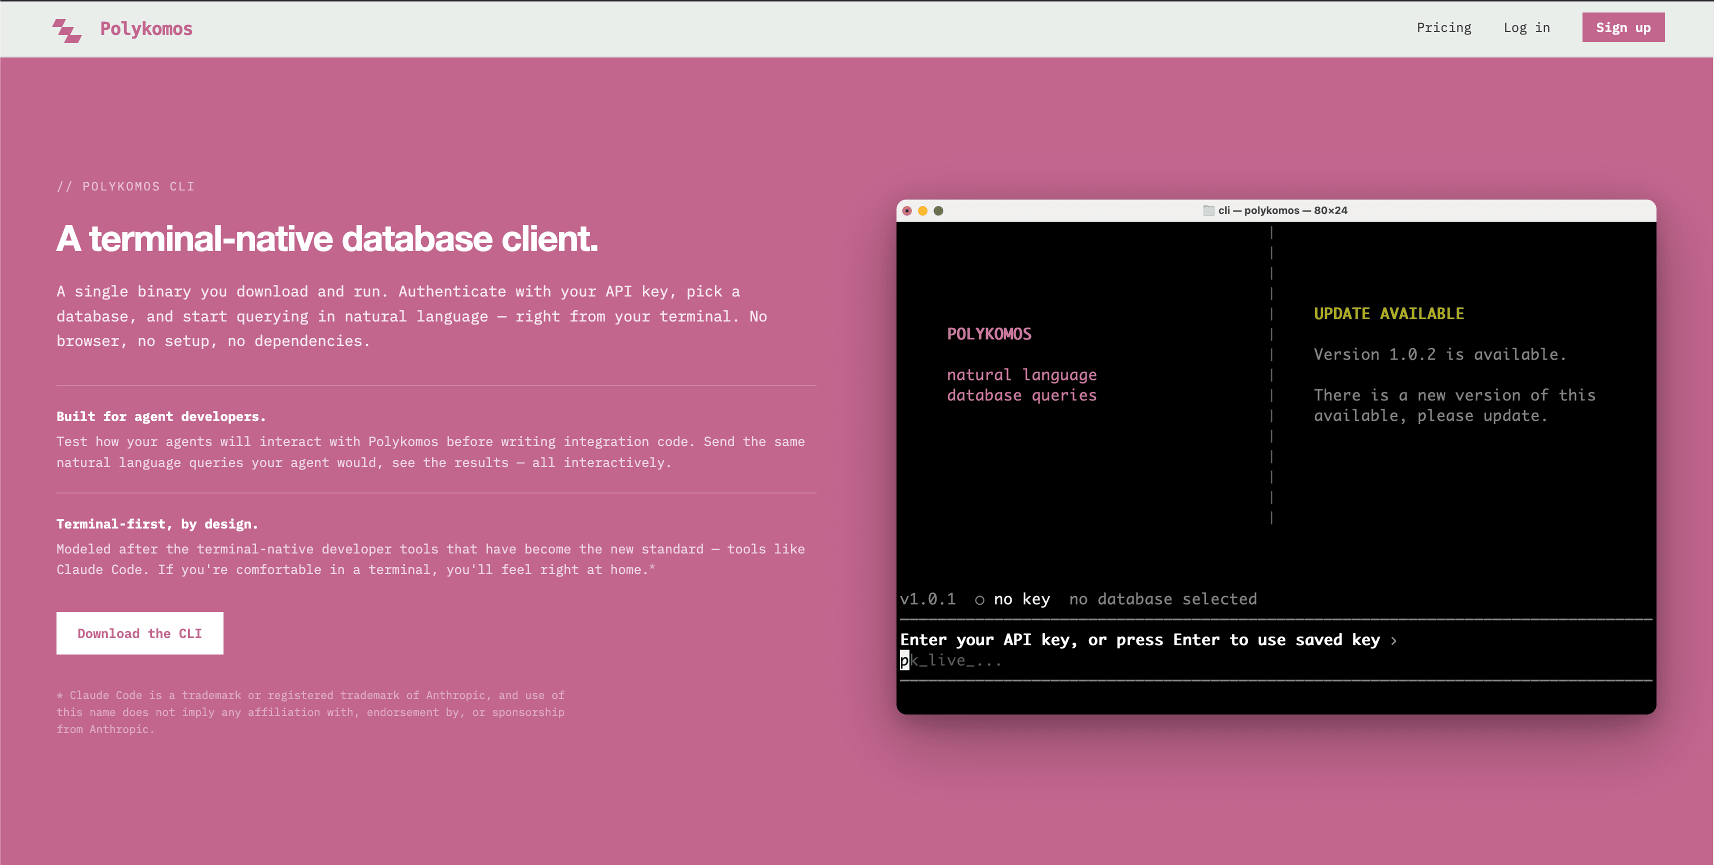Click the status circle beside "no key"

(979, 600)
